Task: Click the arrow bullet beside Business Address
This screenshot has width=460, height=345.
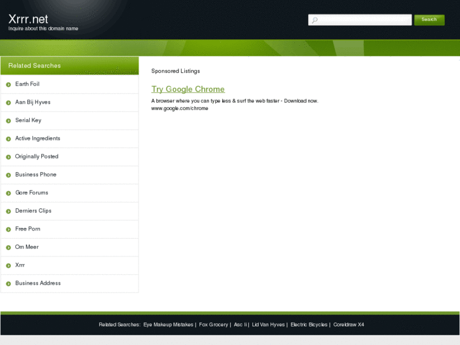Action: click(x=8, y=284)
